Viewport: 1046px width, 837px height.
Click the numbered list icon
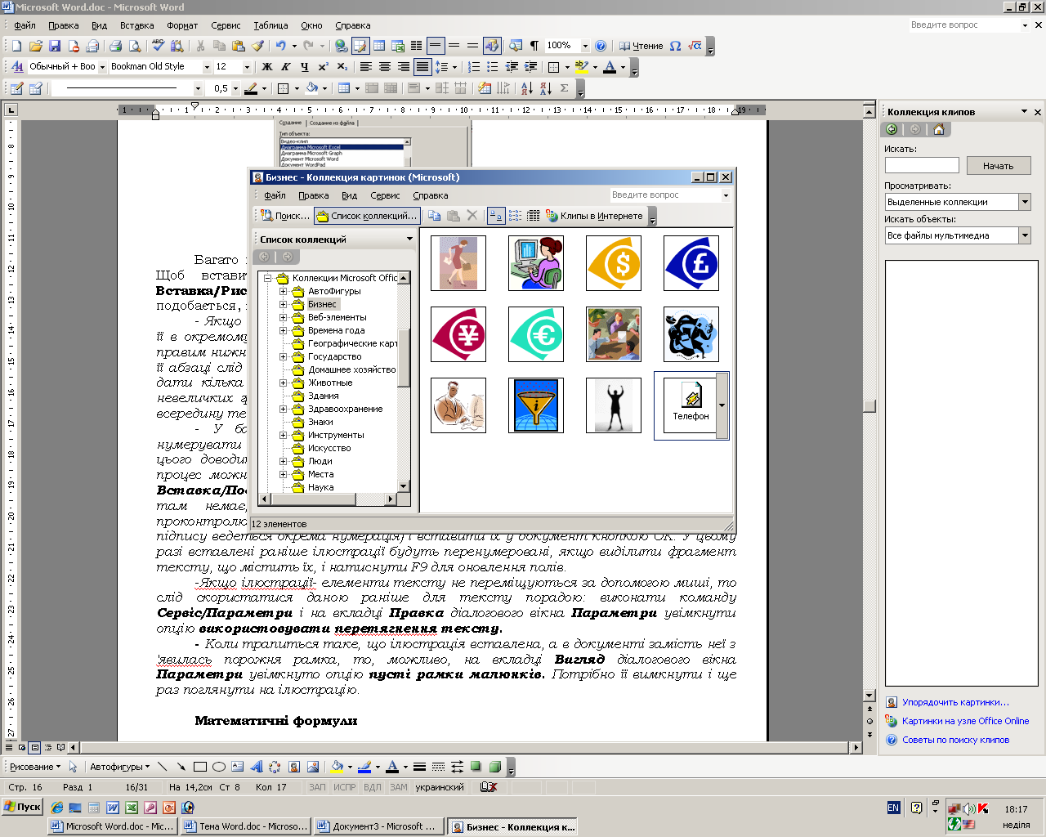[474, 67]
